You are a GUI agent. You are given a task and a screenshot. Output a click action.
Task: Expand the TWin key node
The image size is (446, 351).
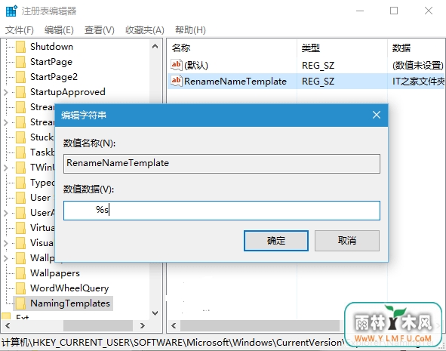(x=6, y=168)
